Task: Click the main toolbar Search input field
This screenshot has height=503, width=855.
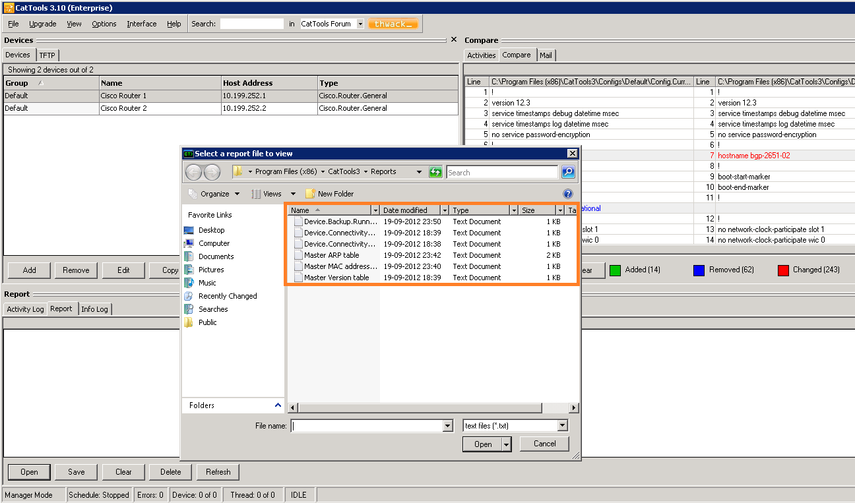Action: 251,24
